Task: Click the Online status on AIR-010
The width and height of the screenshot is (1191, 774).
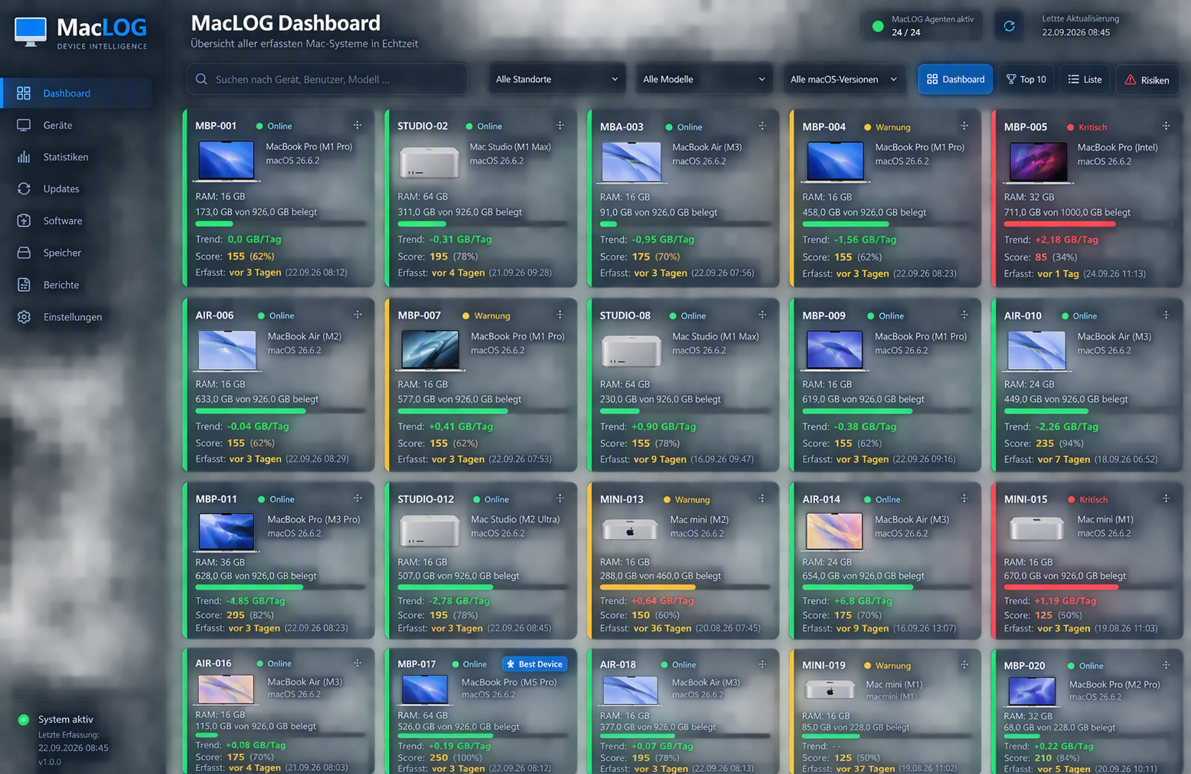Action: point(1079,315)
